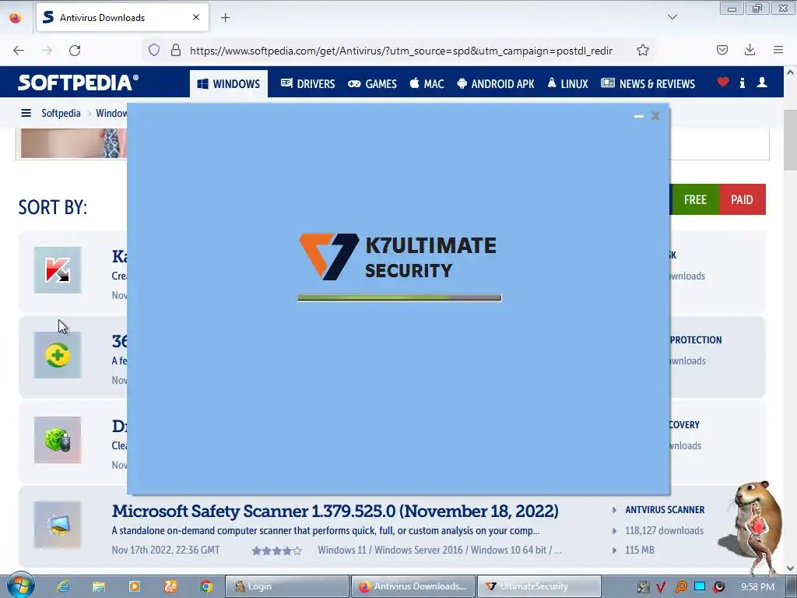Open the Microsoft Safety Scanner title link

pos(335,511)
